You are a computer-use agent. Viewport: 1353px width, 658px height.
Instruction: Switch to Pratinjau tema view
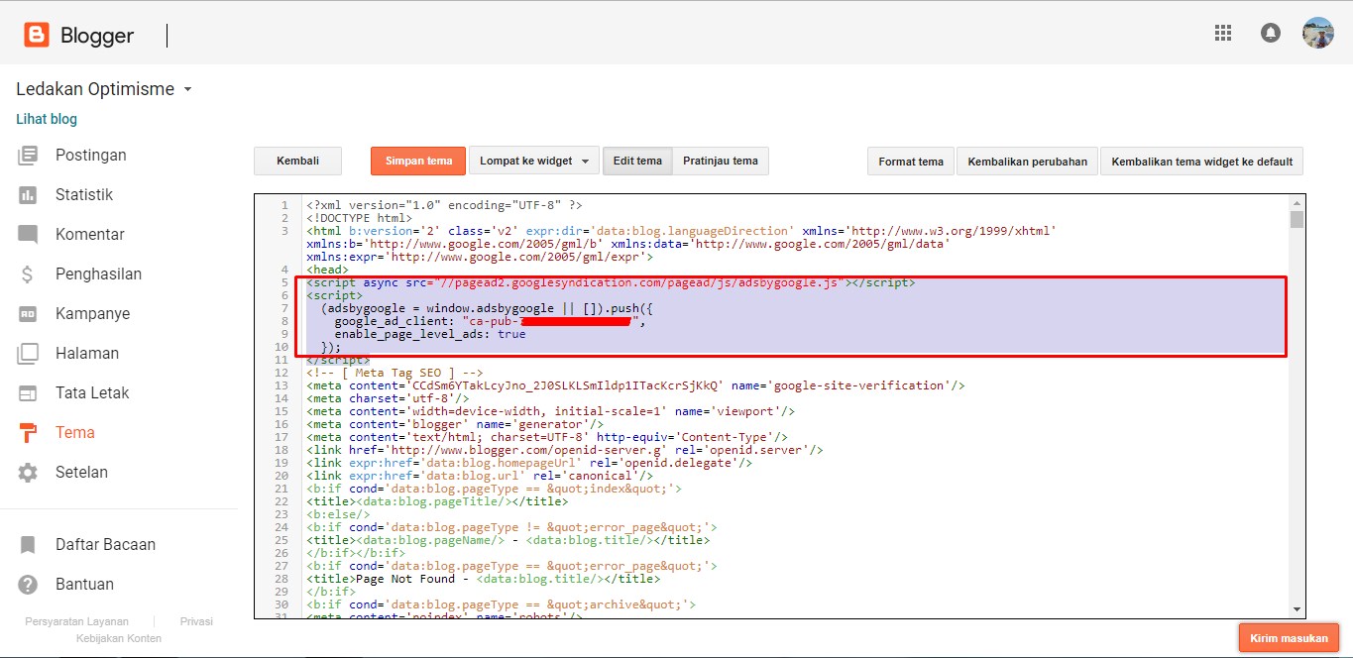pyautogui.click(x=721, y=162)
